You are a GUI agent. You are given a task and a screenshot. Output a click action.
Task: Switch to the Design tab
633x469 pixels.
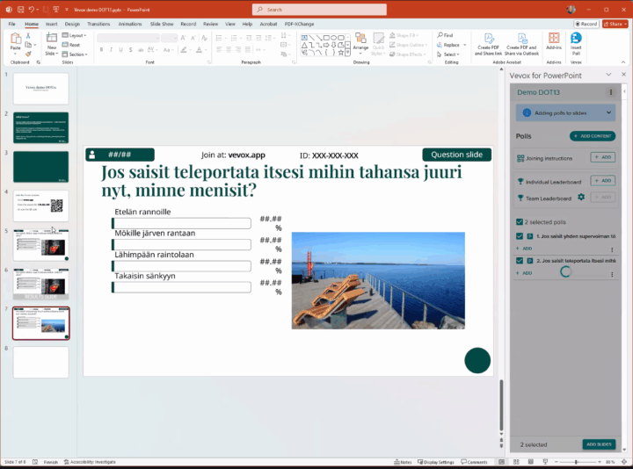click(x=72, y=24)
